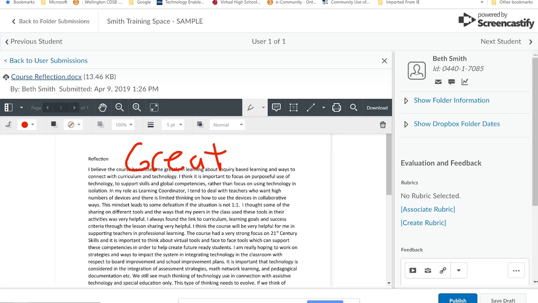
Task: Open the feedback editor ellipsis menu
Action: point(516,271)
